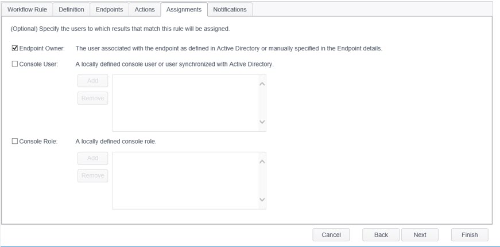
Task: Click Add button for Console User
Action: pyautogui.click(x=92, y=81)
